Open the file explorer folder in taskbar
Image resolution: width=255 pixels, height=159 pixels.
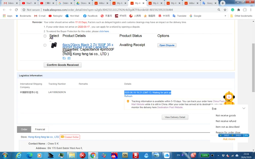pos(72,155)
